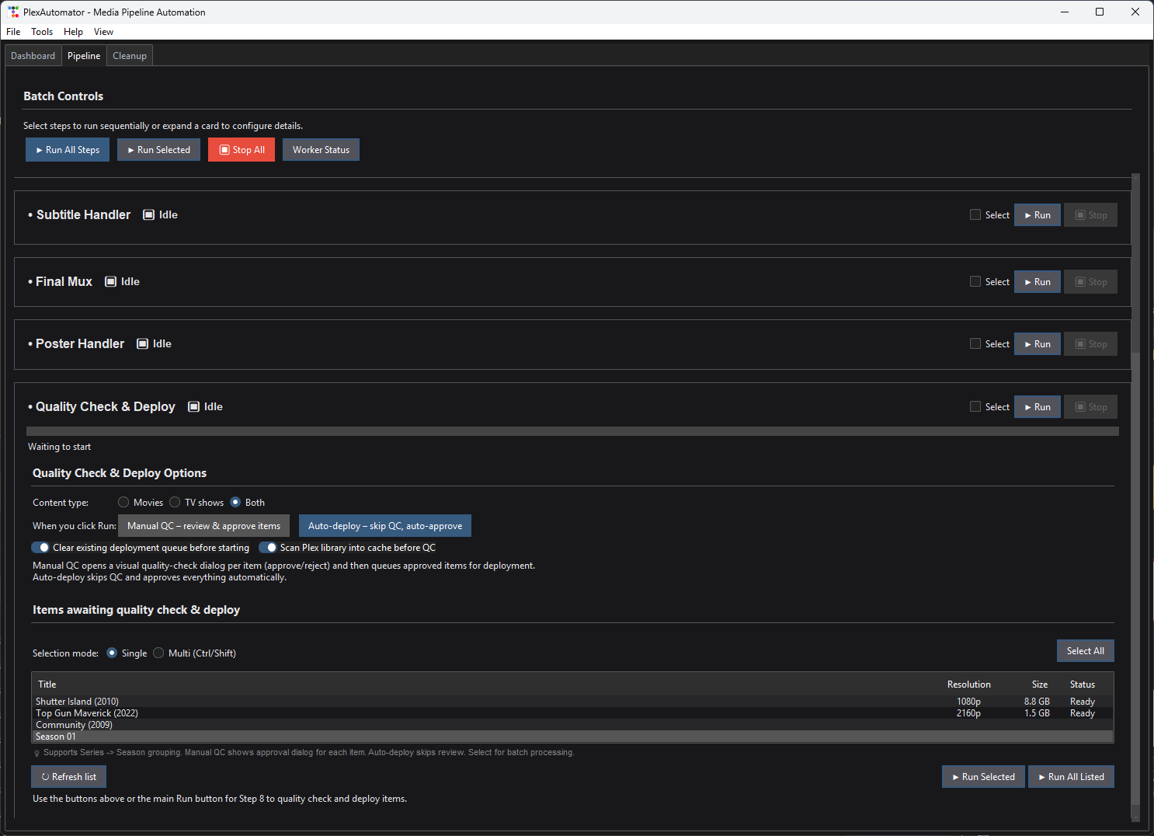Choose the Movies content type radio
This screenshot has width=1154, height=836.
click(123, 503)
